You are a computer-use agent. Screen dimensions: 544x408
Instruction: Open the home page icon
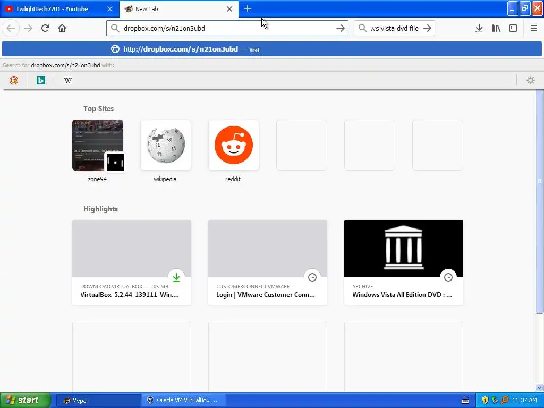[62, 28]
